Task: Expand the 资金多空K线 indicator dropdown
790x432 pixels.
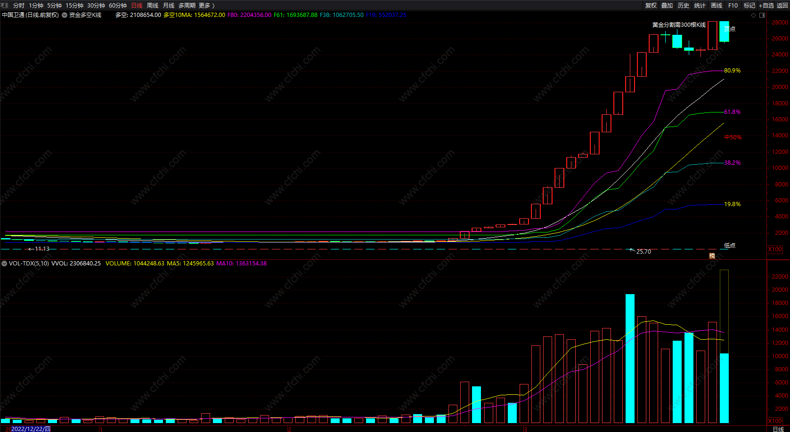Action: coord(65,15)
